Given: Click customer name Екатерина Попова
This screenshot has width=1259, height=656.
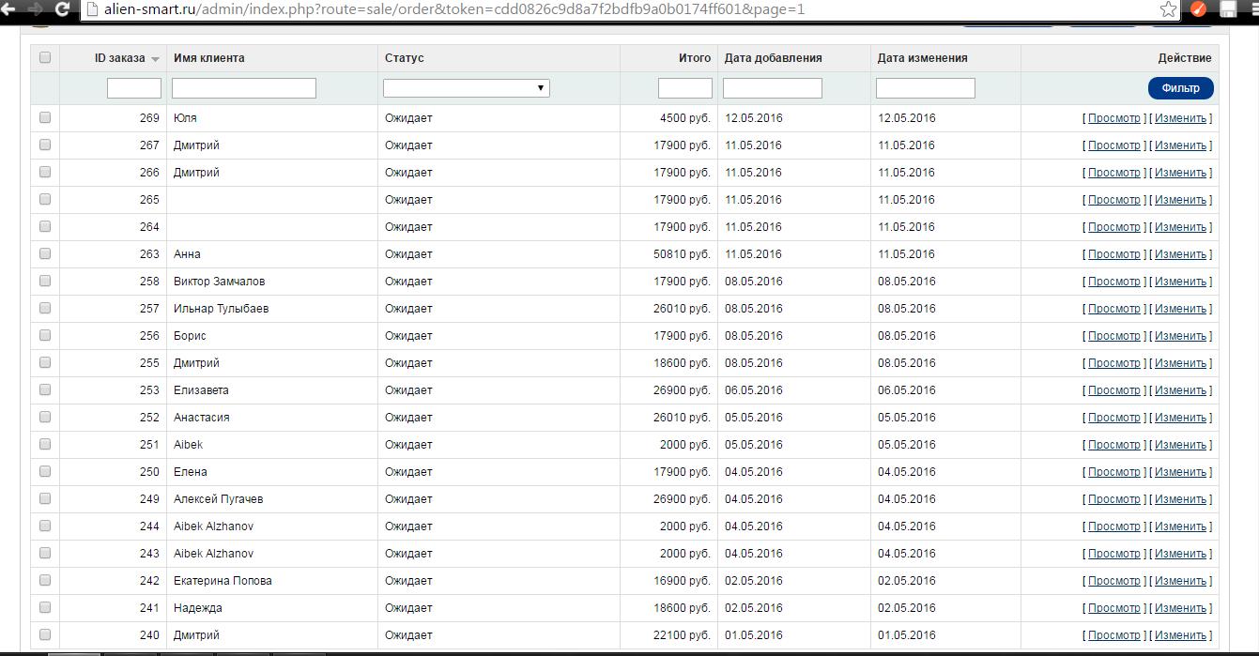Looking at the screenshot, I should click(223, 581).
